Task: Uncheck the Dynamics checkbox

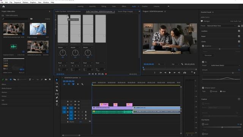Action: coord(203,46)
